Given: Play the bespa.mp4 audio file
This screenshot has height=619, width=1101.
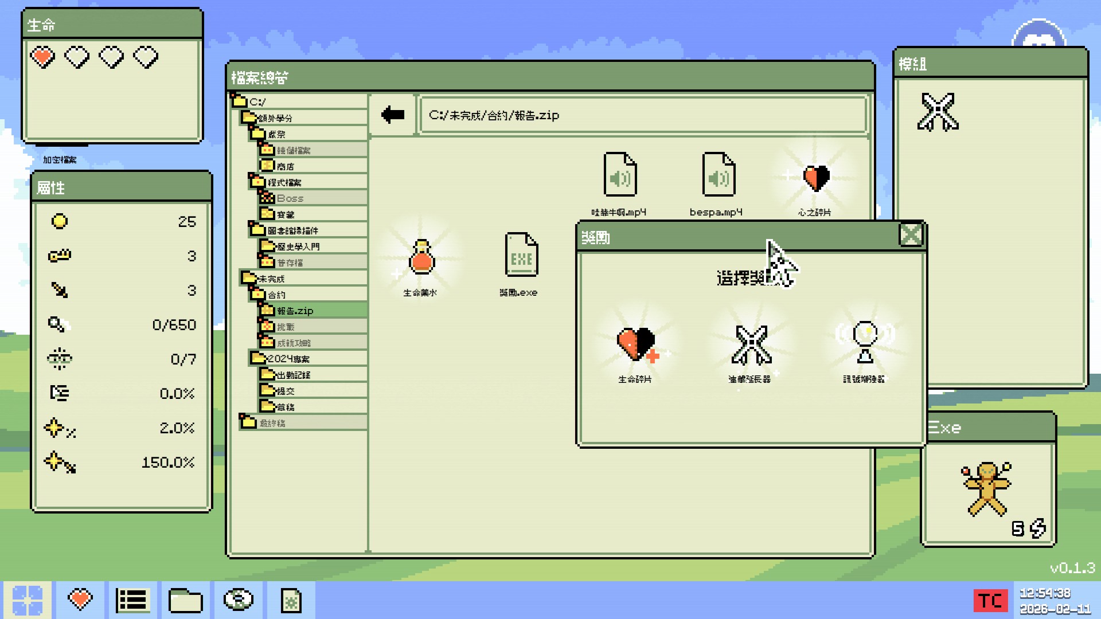Looking at the screenshot, I should (x=718, y=175).
